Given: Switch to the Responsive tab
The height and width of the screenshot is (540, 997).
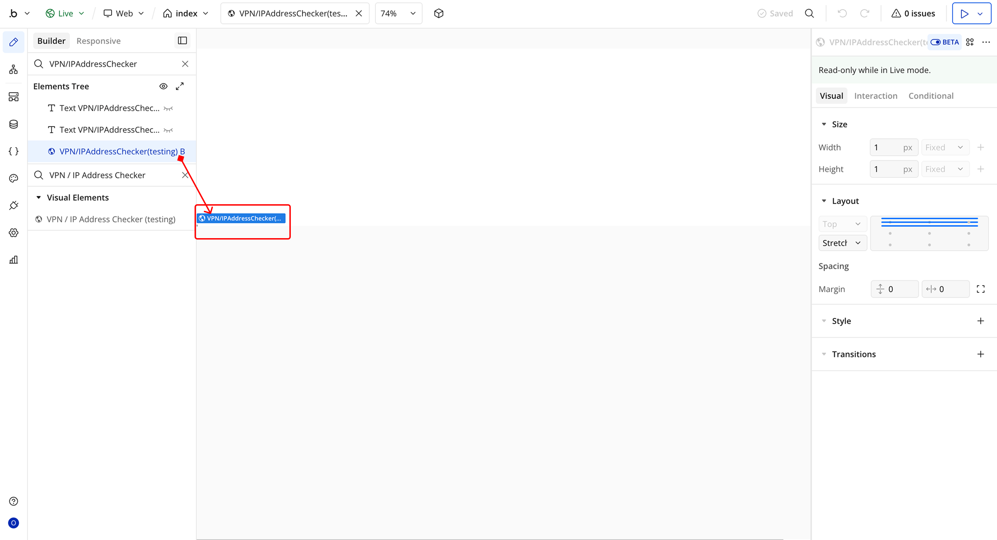Looking at the screenshot, I should point(98,41).
